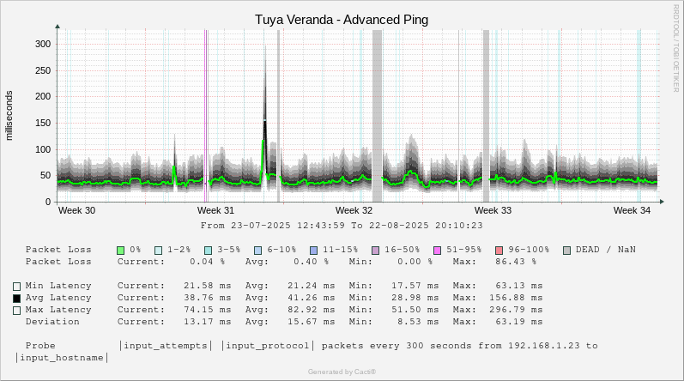The image size is (684, 381).
Task: Click the 250 y-axis value
Action: (43, 70)
